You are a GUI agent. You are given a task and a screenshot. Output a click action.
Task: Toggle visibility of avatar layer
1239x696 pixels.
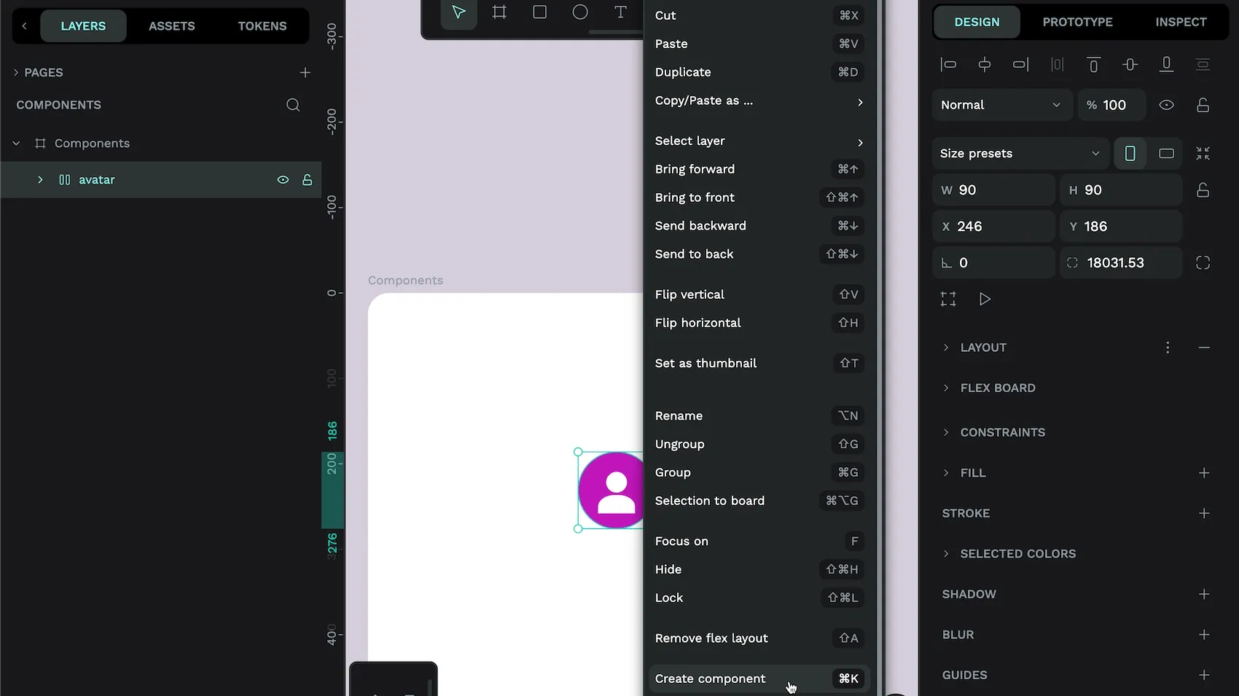(283, 180)
